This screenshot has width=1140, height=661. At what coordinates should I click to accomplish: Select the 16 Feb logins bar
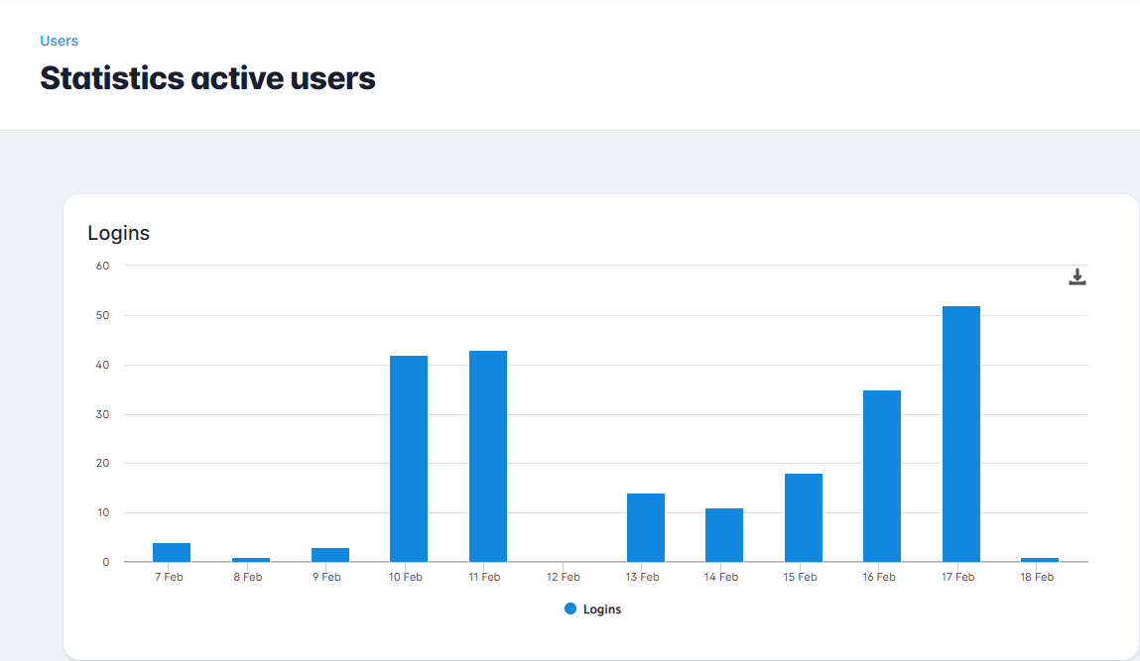pos(882,476)
